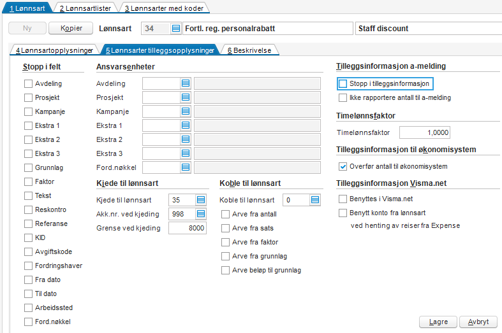
Task: Switch to the Lønnsartlister tab
Action: (85, 8)
